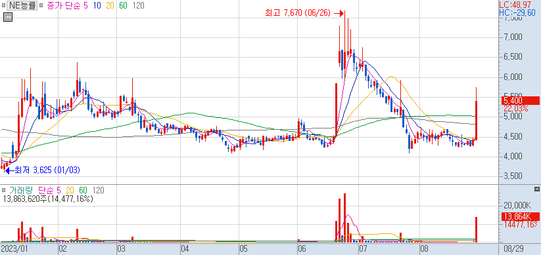Click the 6,000 price axis label

click(x=513, y=77)
